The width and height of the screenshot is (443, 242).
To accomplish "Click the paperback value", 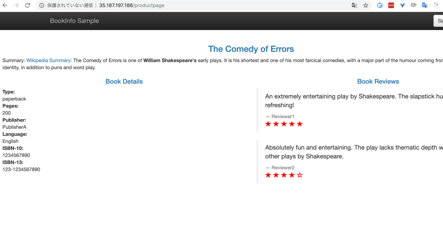I will click(x=14, y=99).
